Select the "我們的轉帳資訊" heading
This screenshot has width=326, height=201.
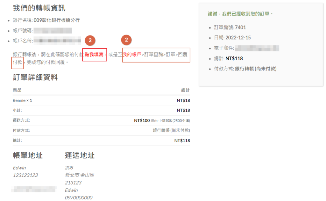(x=39, y=8)
